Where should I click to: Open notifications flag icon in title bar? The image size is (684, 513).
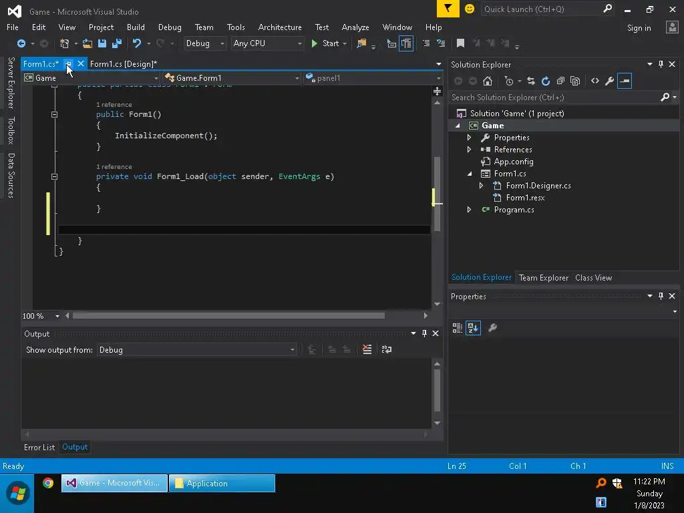pyautogui.click(x=448, y=9)
